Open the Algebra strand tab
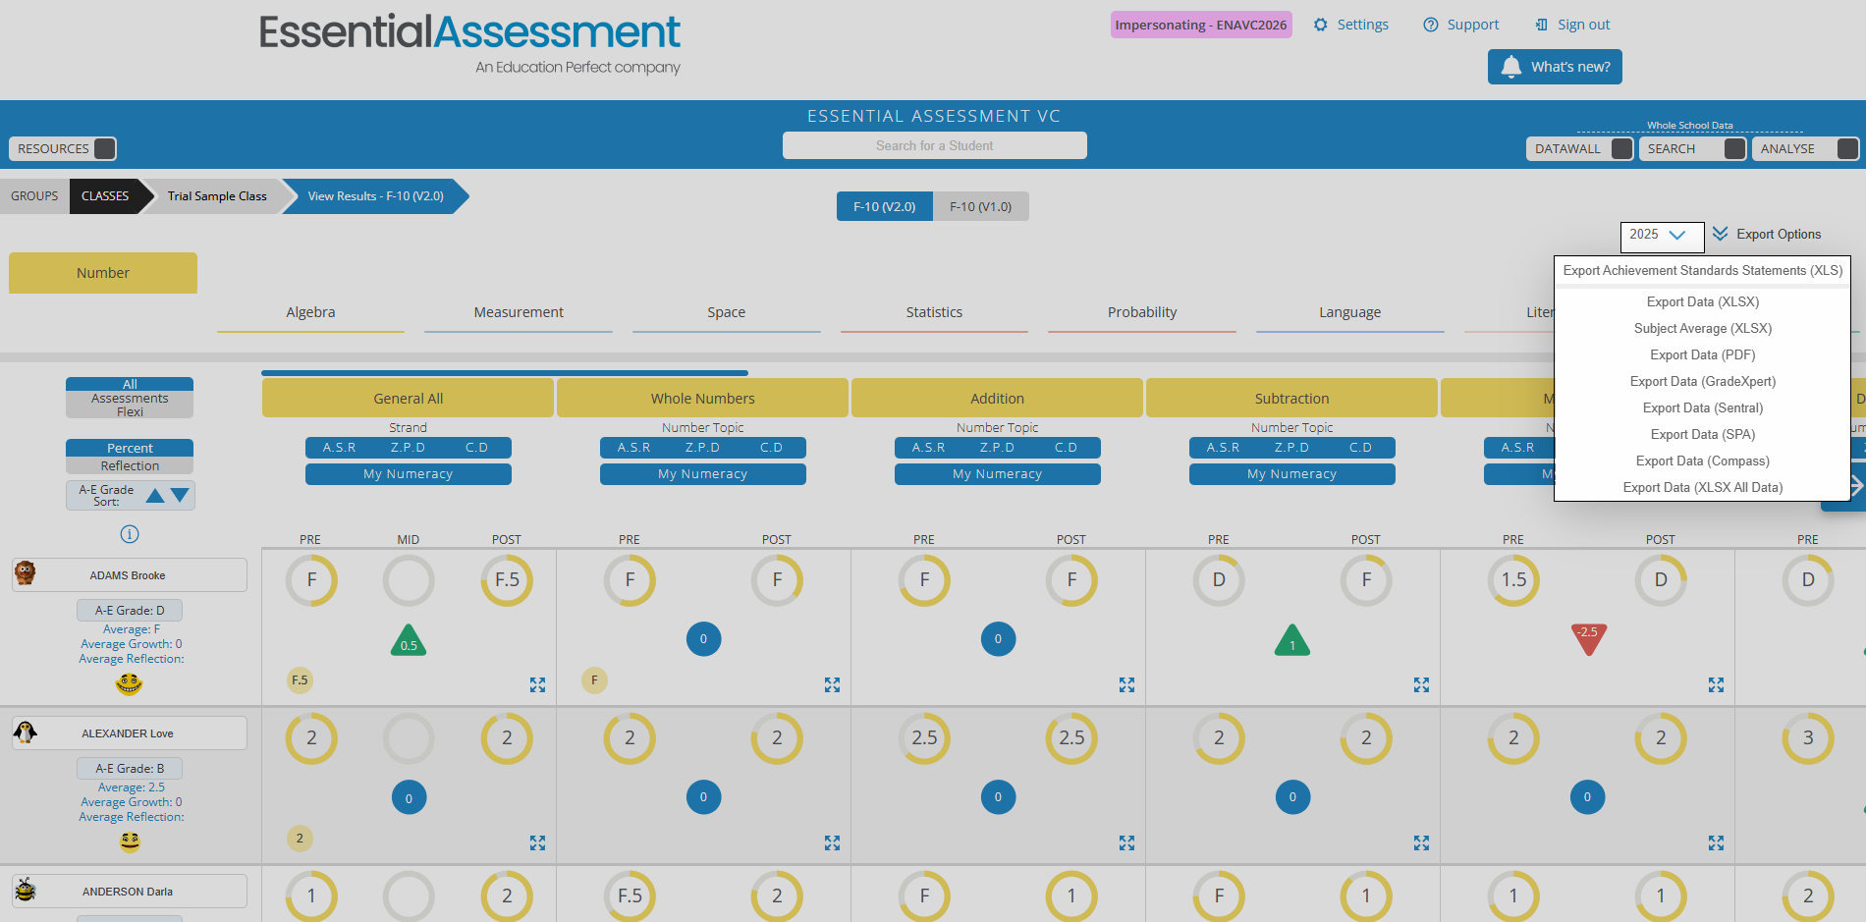 (310, 312)
